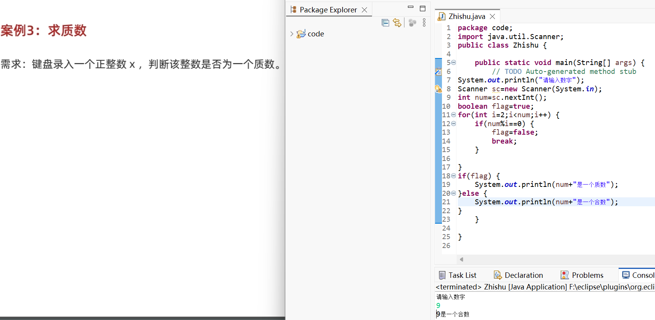Viewport: 655px width, 320px height.
Task: Click the console output '9是一个合数'
Action: (452, 314)
